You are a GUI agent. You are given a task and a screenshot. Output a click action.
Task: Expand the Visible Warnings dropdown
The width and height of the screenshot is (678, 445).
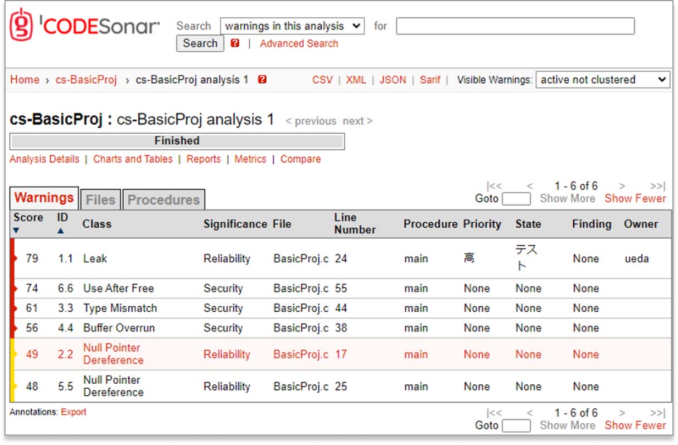(602, 80)
